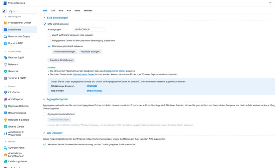Open Synology-Konto icon under Dienste
The height and width of the screenshot is (168, 275).
[x=5, y=148]
